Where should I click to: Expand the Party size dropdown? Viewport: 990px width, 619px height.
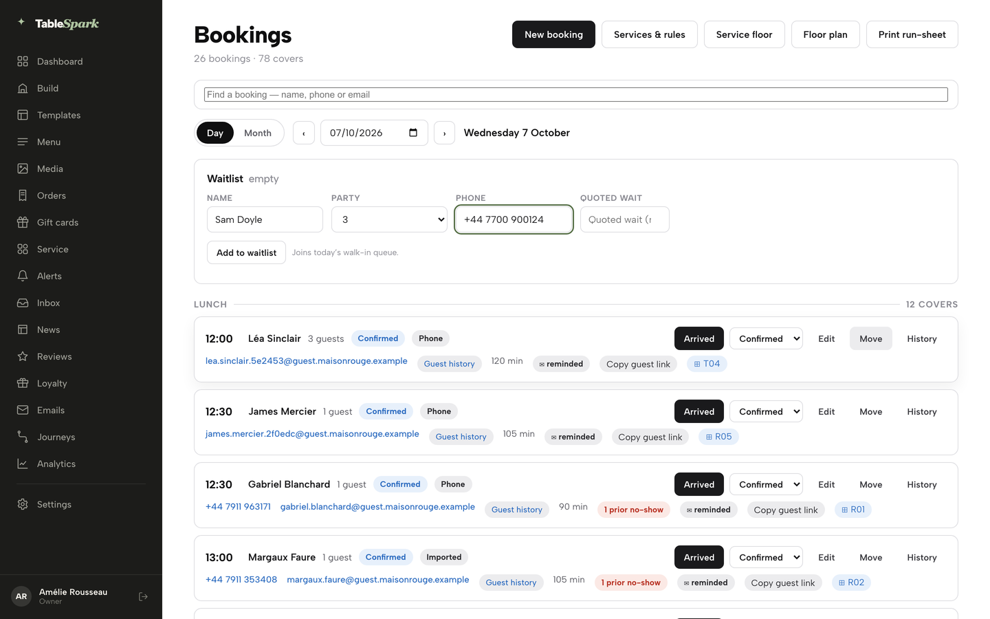point(389,219)
